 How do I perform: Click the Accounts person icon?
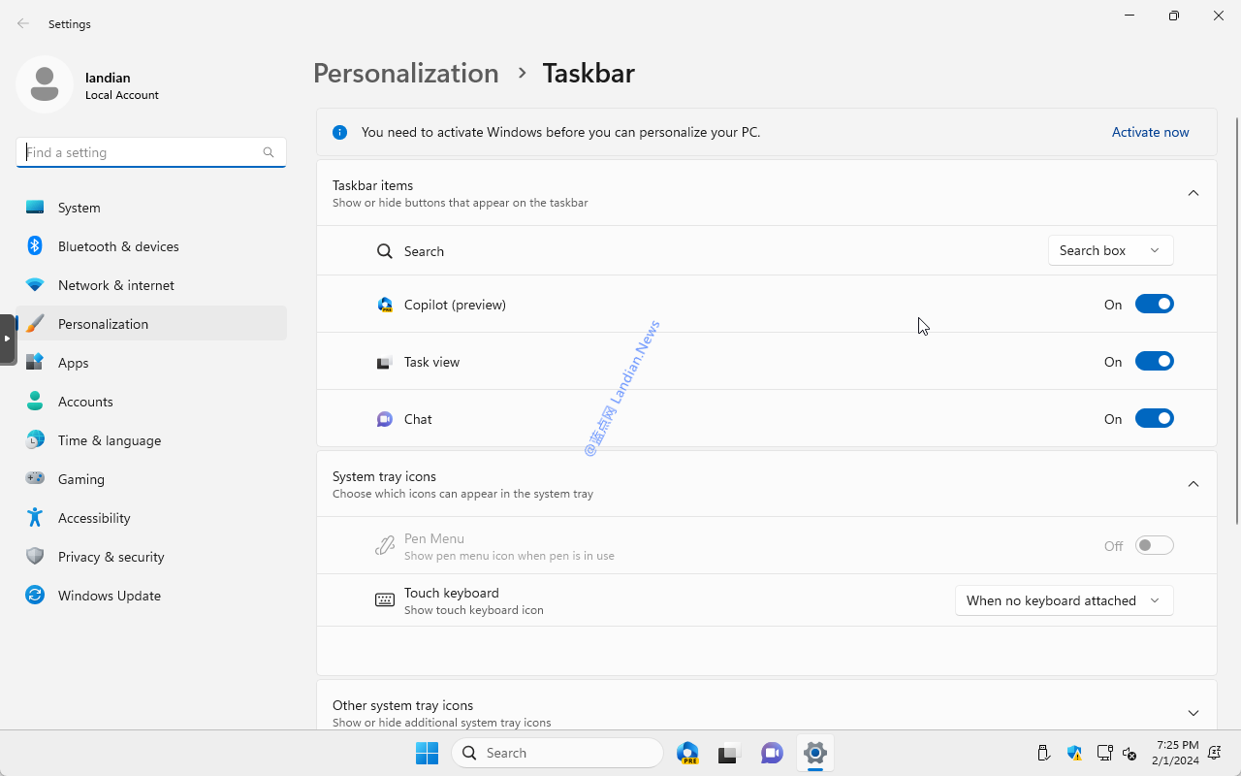pos(35,402)
